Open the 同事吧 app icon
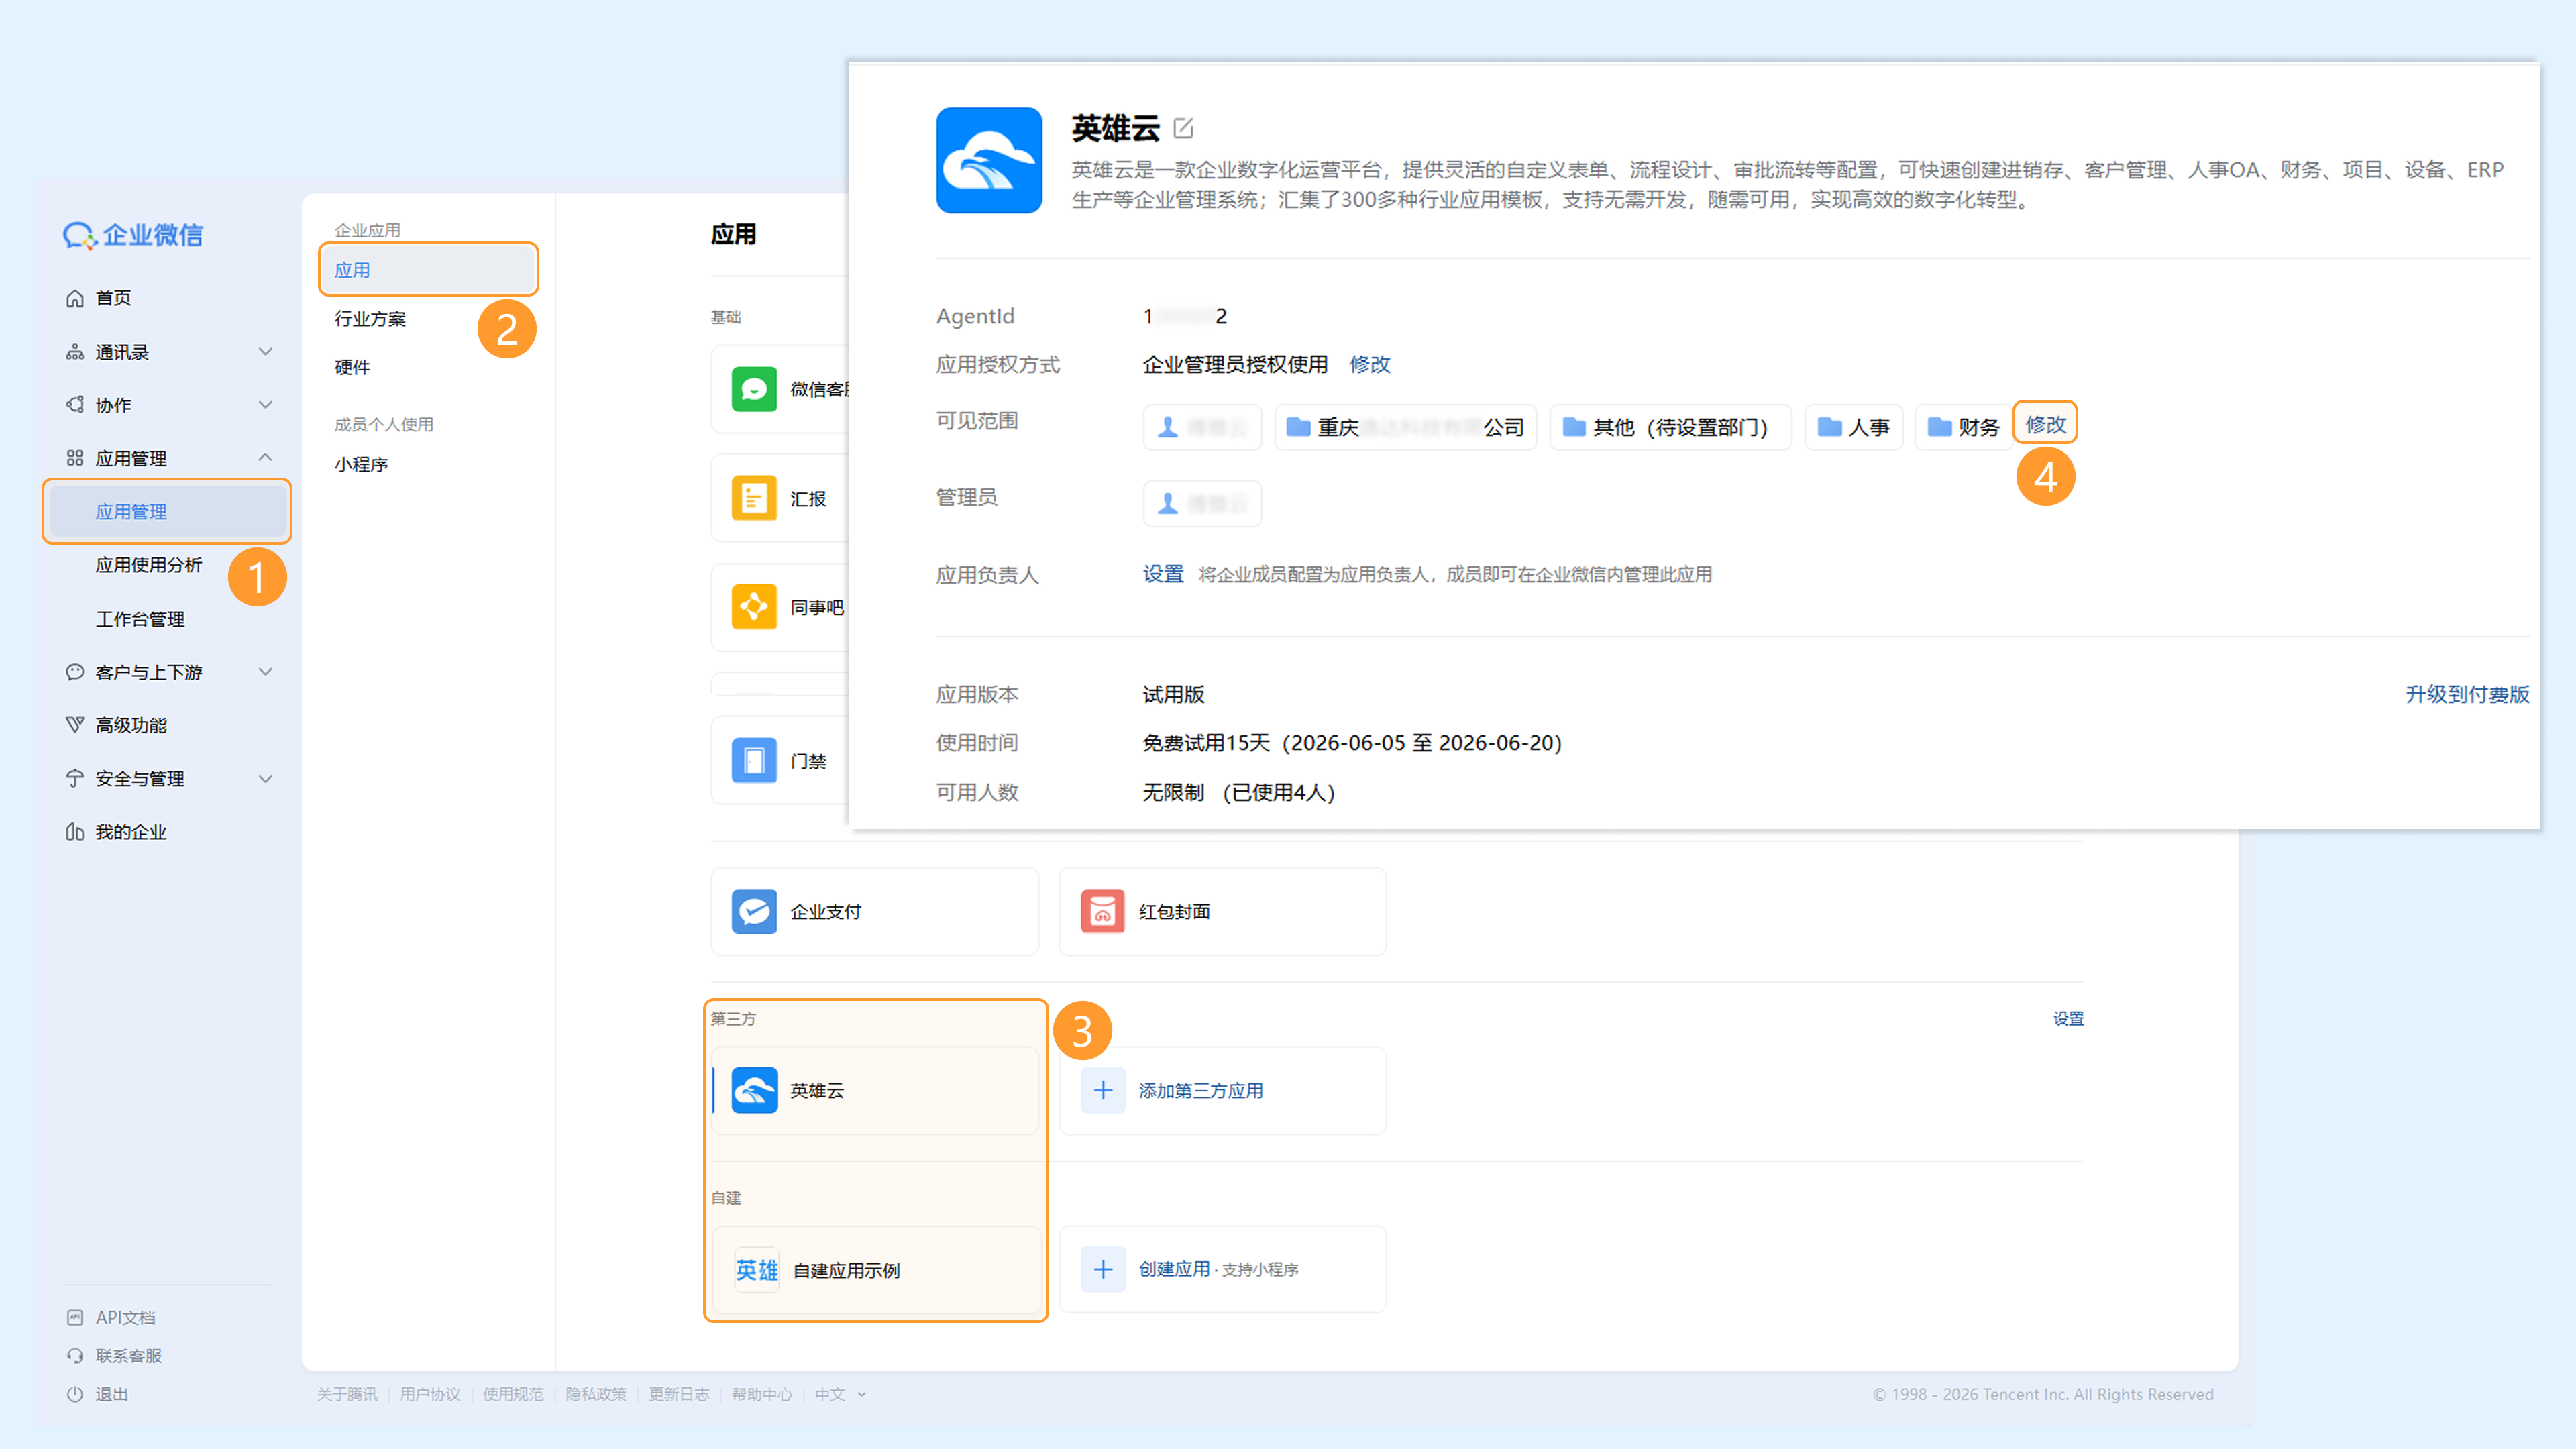This screenshot has height=1449, width=2576. click(x=754, y=607)
